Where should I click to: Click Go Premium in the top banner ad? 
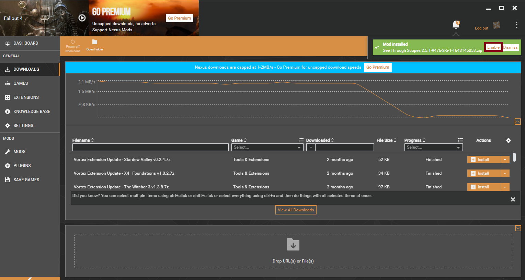click(x=180, y=18)
